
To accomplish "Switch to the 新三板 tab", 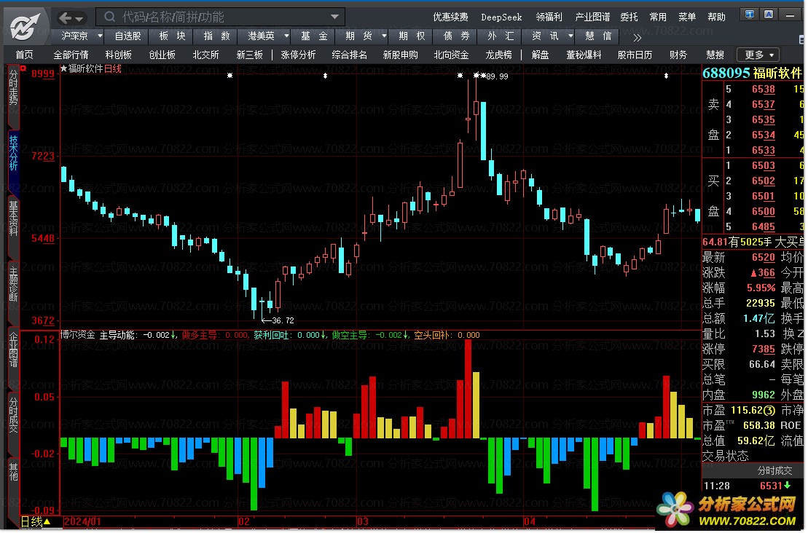I will (x=250, y=55).
